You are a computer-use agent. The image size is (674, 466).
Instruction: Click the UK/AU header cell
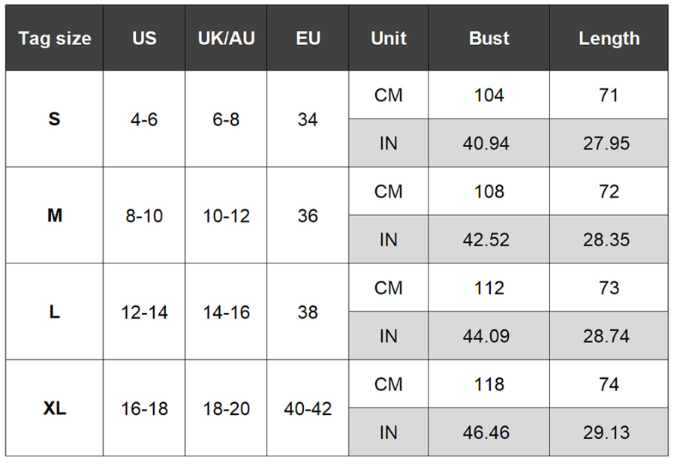pyautogui.click(x=226, y=38)
